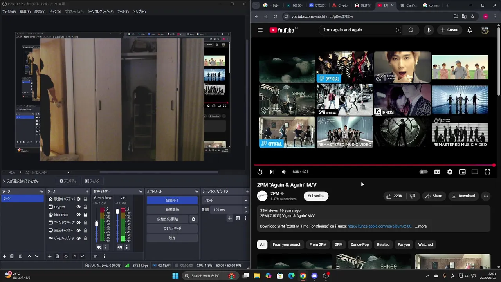Remove the scene transition with trash icon
Image resolution: width=501 pixels, height=282 pixels.
tap(238, 218)
